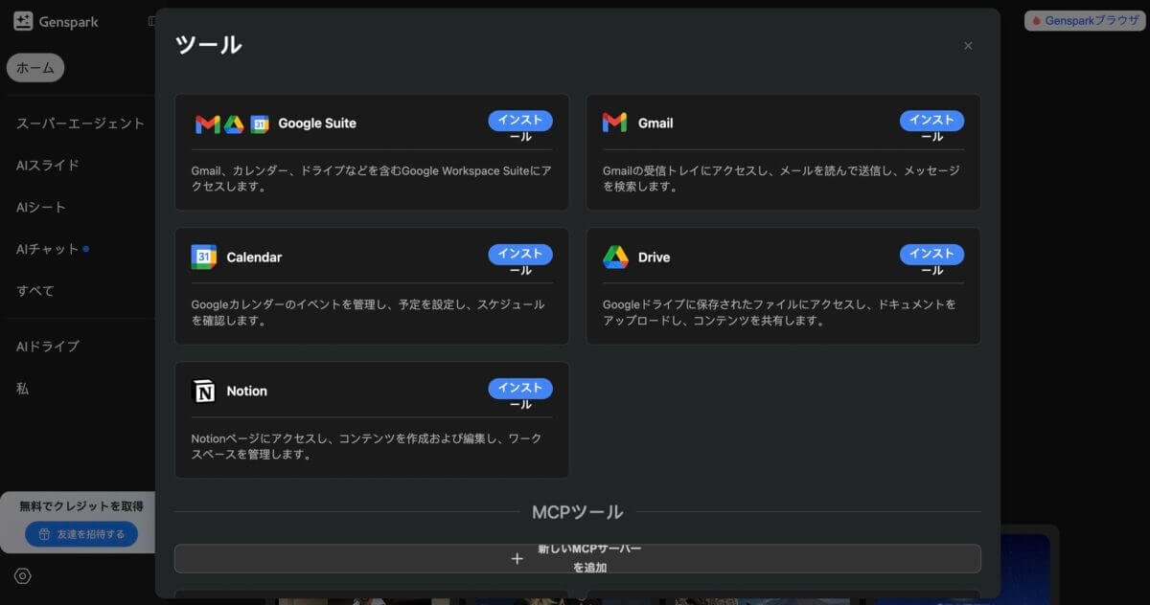The image size is (1150, 605).
Task: Install the Notion tool
Action: click(x=520, y=389)
